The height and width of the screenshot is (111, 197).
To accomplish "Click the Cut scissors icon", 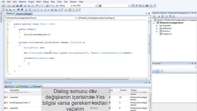I will pyautogui.click(x=25, y=6).
